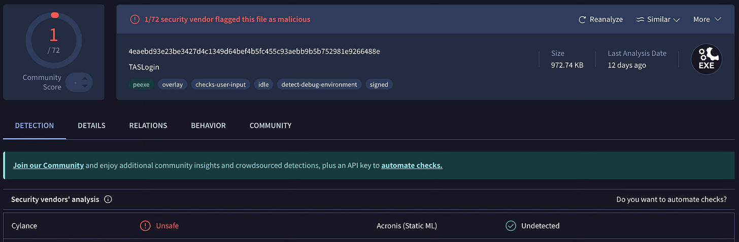
Task: Select the detect-debug-environment tag
Action: pyautogui.click(x=319, y=85)
